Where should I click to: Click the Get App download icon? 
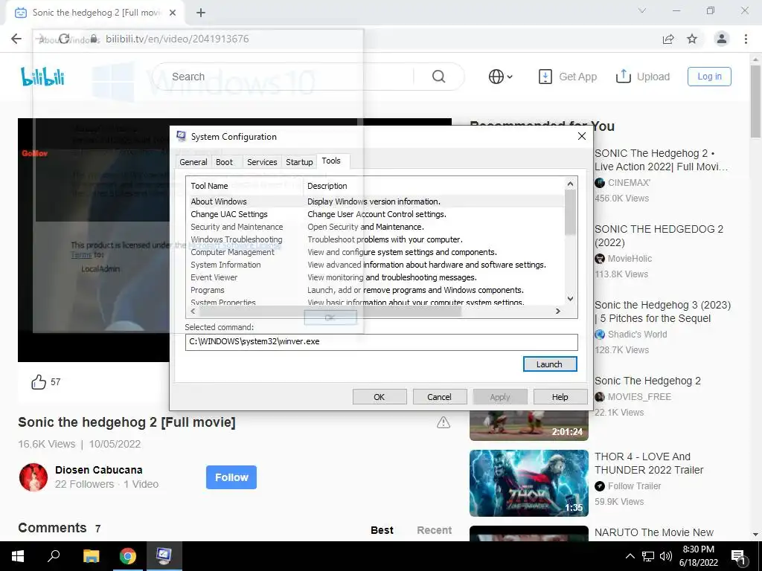pos(545,77)
